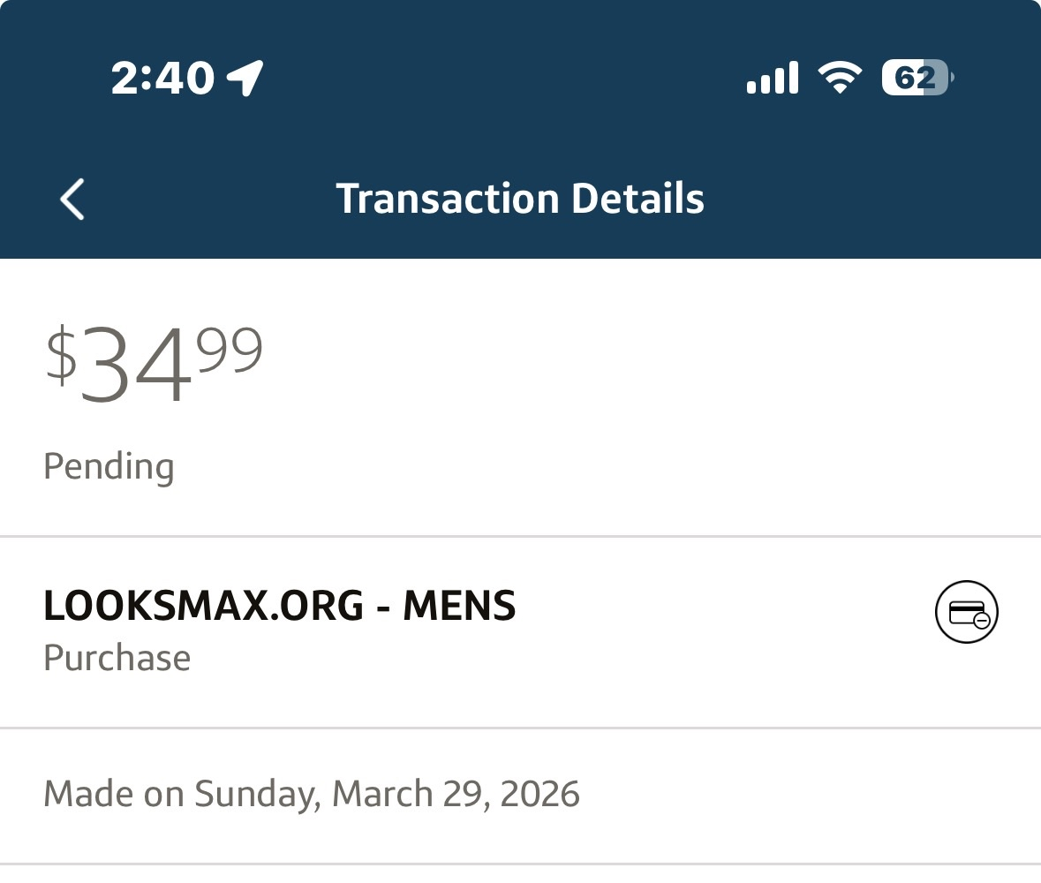The image size is (1041, 883).
Task: Click the Transaction Details header title
Action: tap(520, 199)
